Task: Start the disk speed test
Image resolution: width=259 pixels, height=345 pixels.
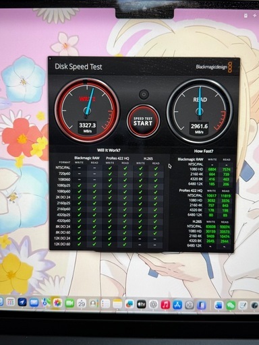Action: pos(143,121)
